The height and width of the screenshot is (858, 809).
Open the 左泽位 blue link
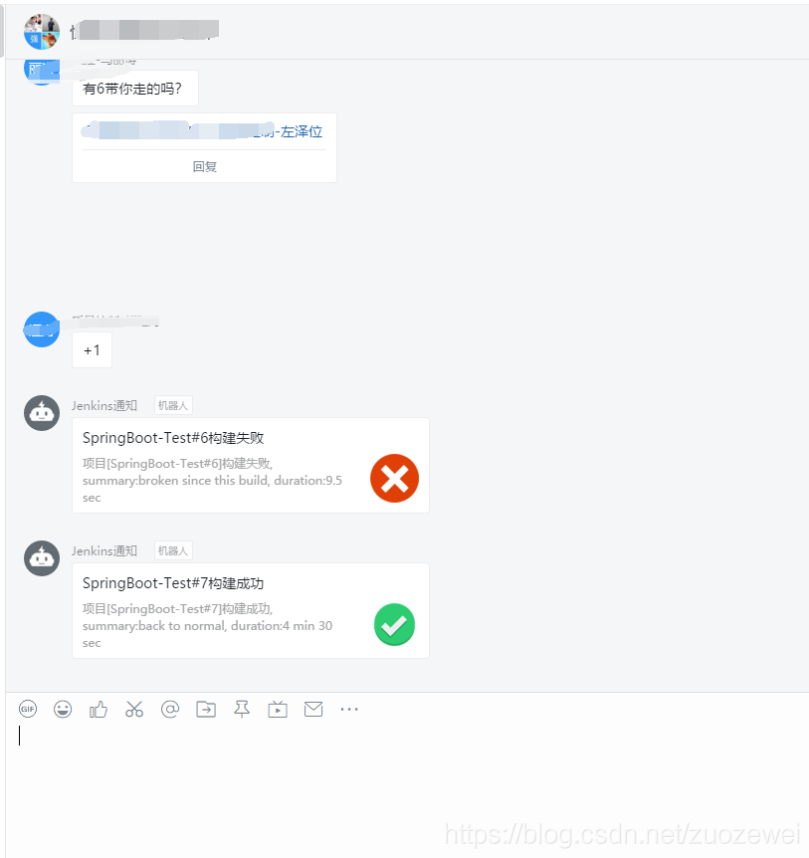point(302,131)
